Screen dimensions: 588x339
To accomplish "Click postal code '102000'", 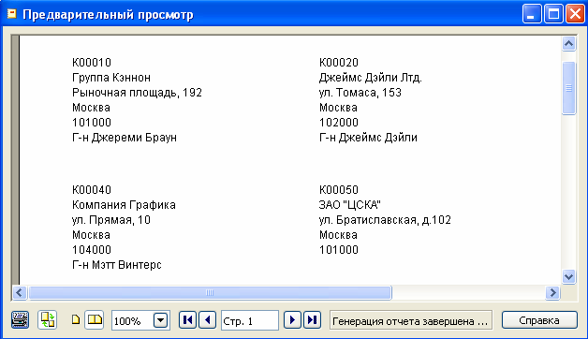I will (x=339, y=123).
